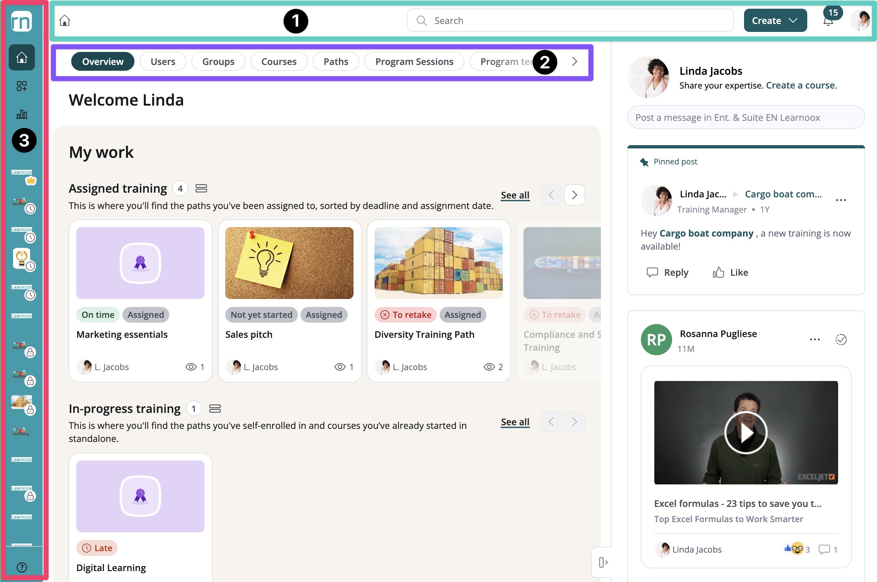Like the pinned post
Image resolution: width=877 pixels, height=582 pixels.
[730, 272]
